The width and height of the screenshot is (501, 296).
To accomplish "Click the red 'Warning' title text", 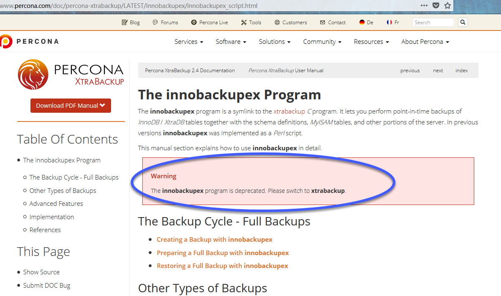I will point(164,176).
